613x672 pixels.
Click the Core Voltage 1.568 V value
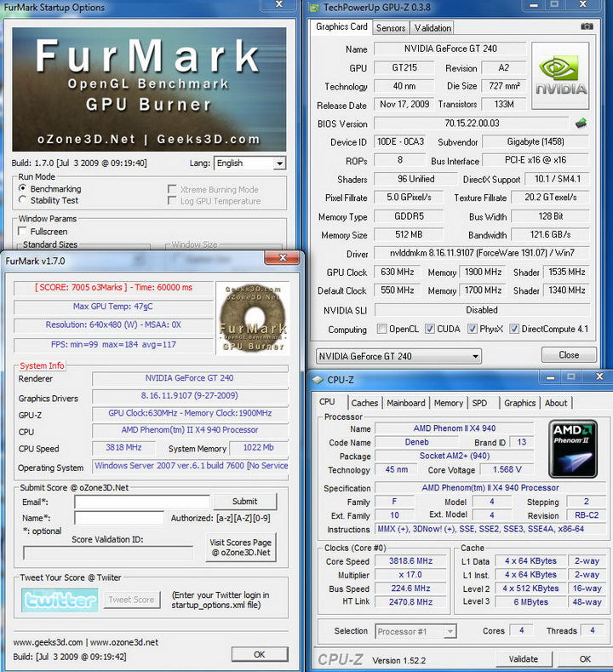click(507, 469)
